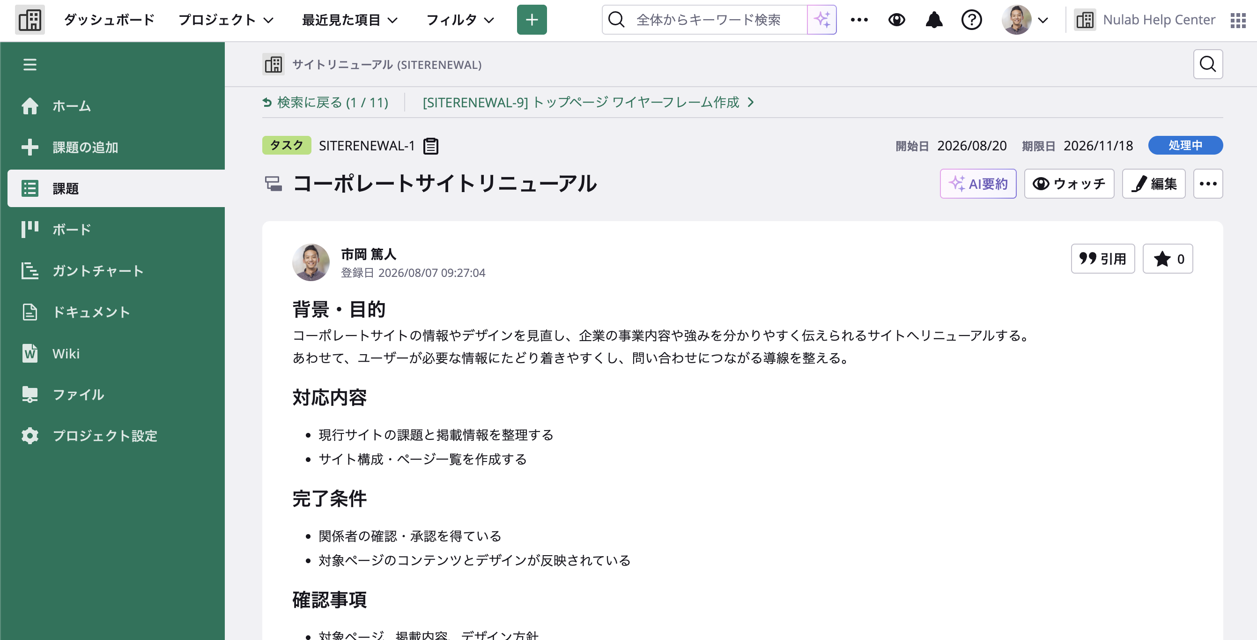The image size is (1257, 640).
Task: Copy issue key with clipboard icon
Action: [430, 146]
